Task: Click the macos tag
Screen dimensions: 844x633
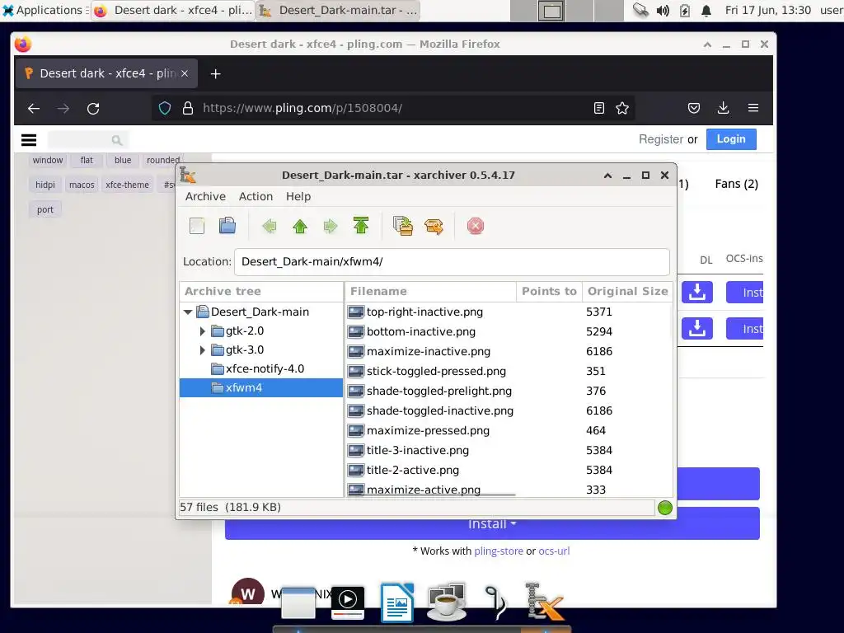Action: [82, 185]
